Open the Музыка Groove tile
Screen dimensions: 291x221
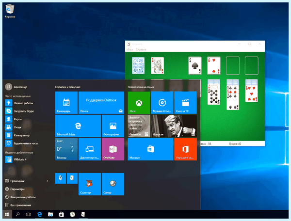(x=162, y=103)
